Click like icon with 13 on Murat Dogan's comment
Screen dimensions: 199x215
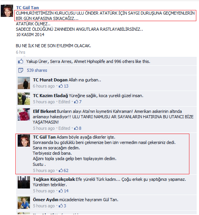[61, 86]
